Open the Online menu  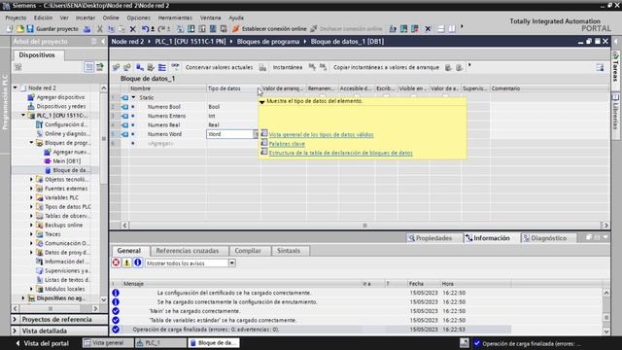(x=111, y=17)
